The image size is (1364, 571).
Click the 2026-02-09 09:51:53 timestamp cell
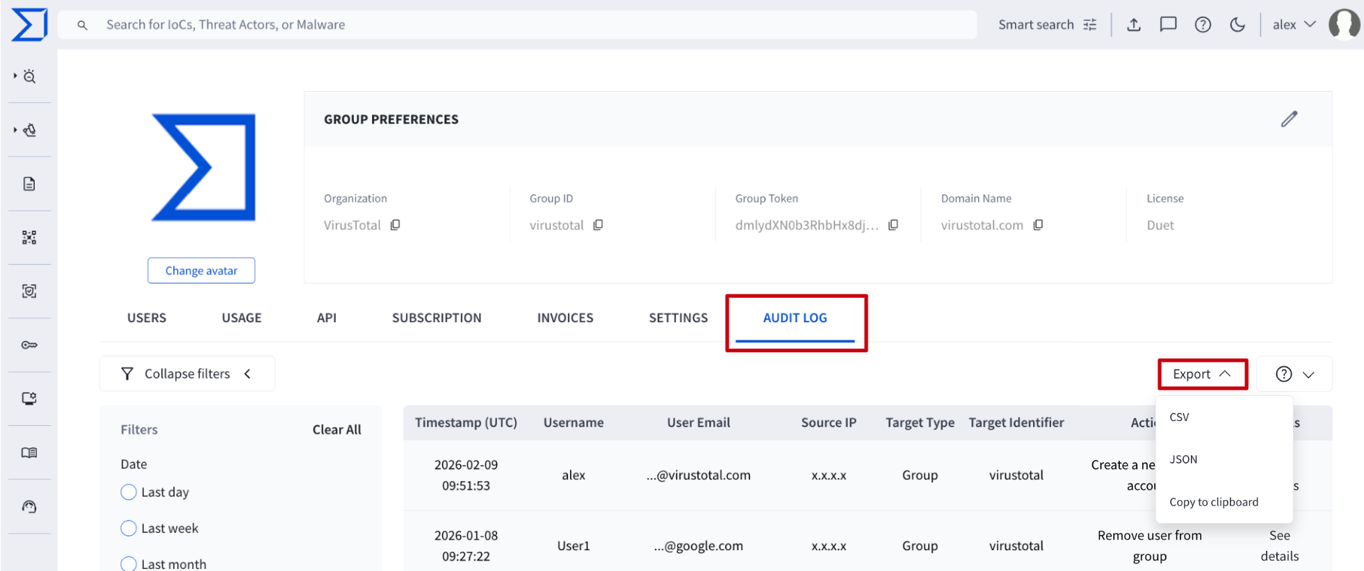point(466,475)
